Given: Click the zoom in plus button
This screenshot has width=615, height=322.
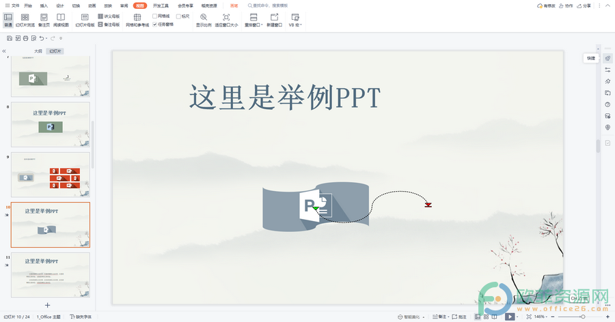Looking at the screenshot, I should point(607,317).
